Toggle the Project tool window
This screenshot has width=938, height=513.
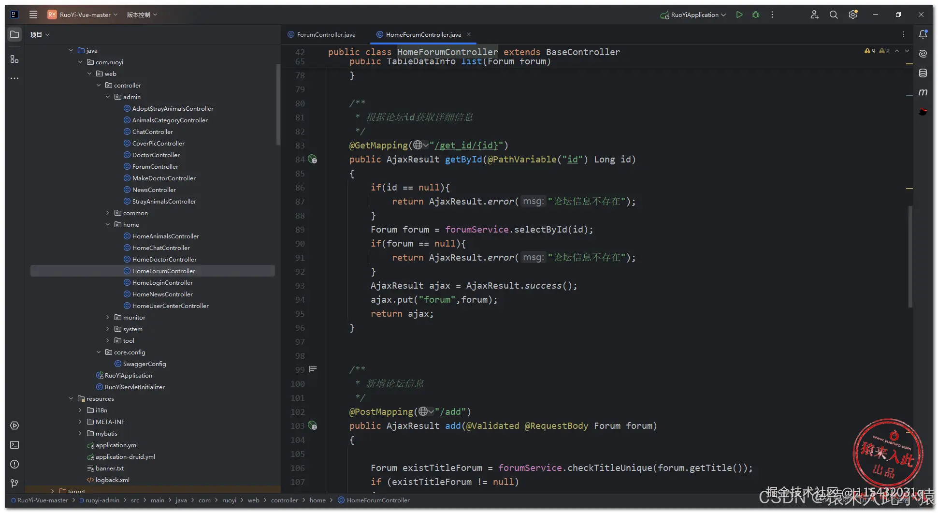pyautogui.click(x=14, y=34)
